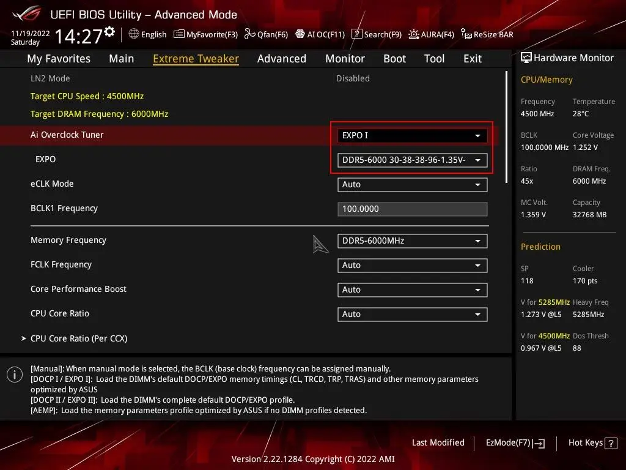This screenshot has width=626, height=470.
Task: Click the 11/19/2022 date text
Action: 31,34
